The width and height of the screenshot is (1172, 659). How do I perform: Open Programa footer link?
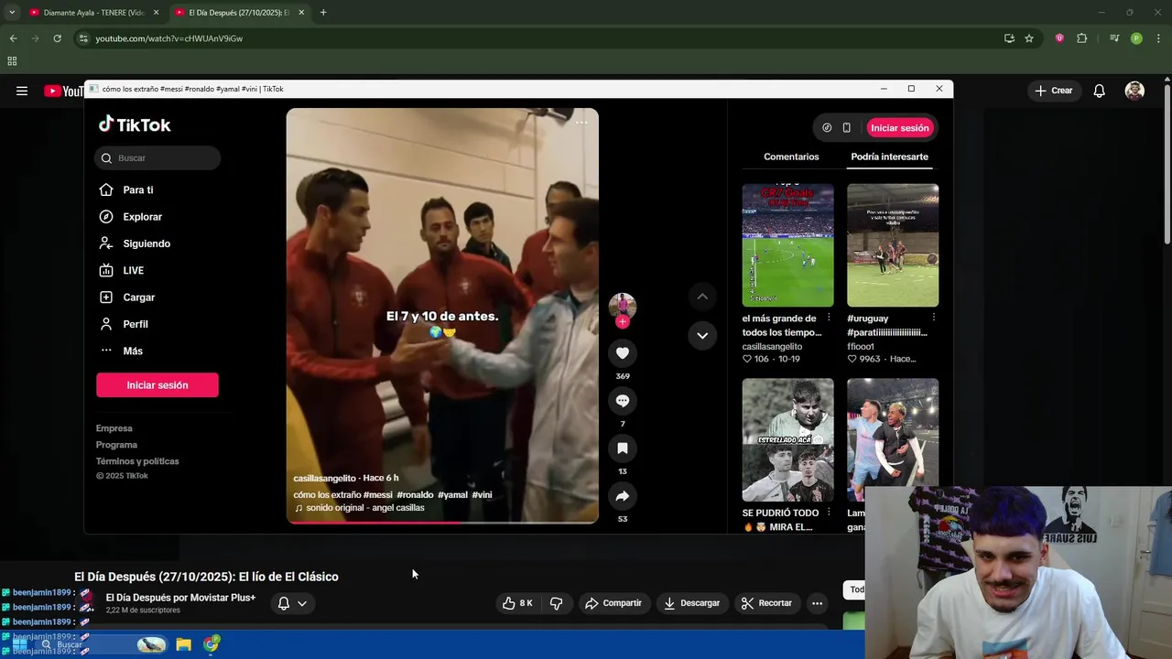click(x=116, y=445)
